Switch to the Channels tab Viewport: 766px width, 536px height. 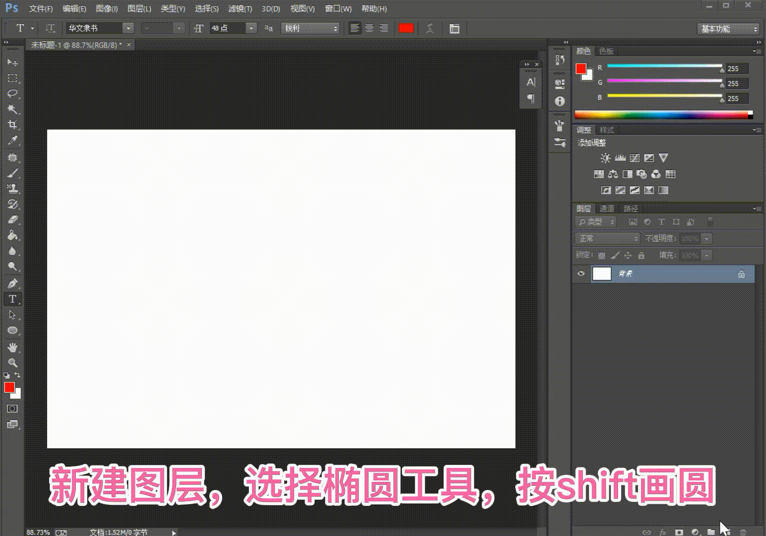[x=606, y=208]
